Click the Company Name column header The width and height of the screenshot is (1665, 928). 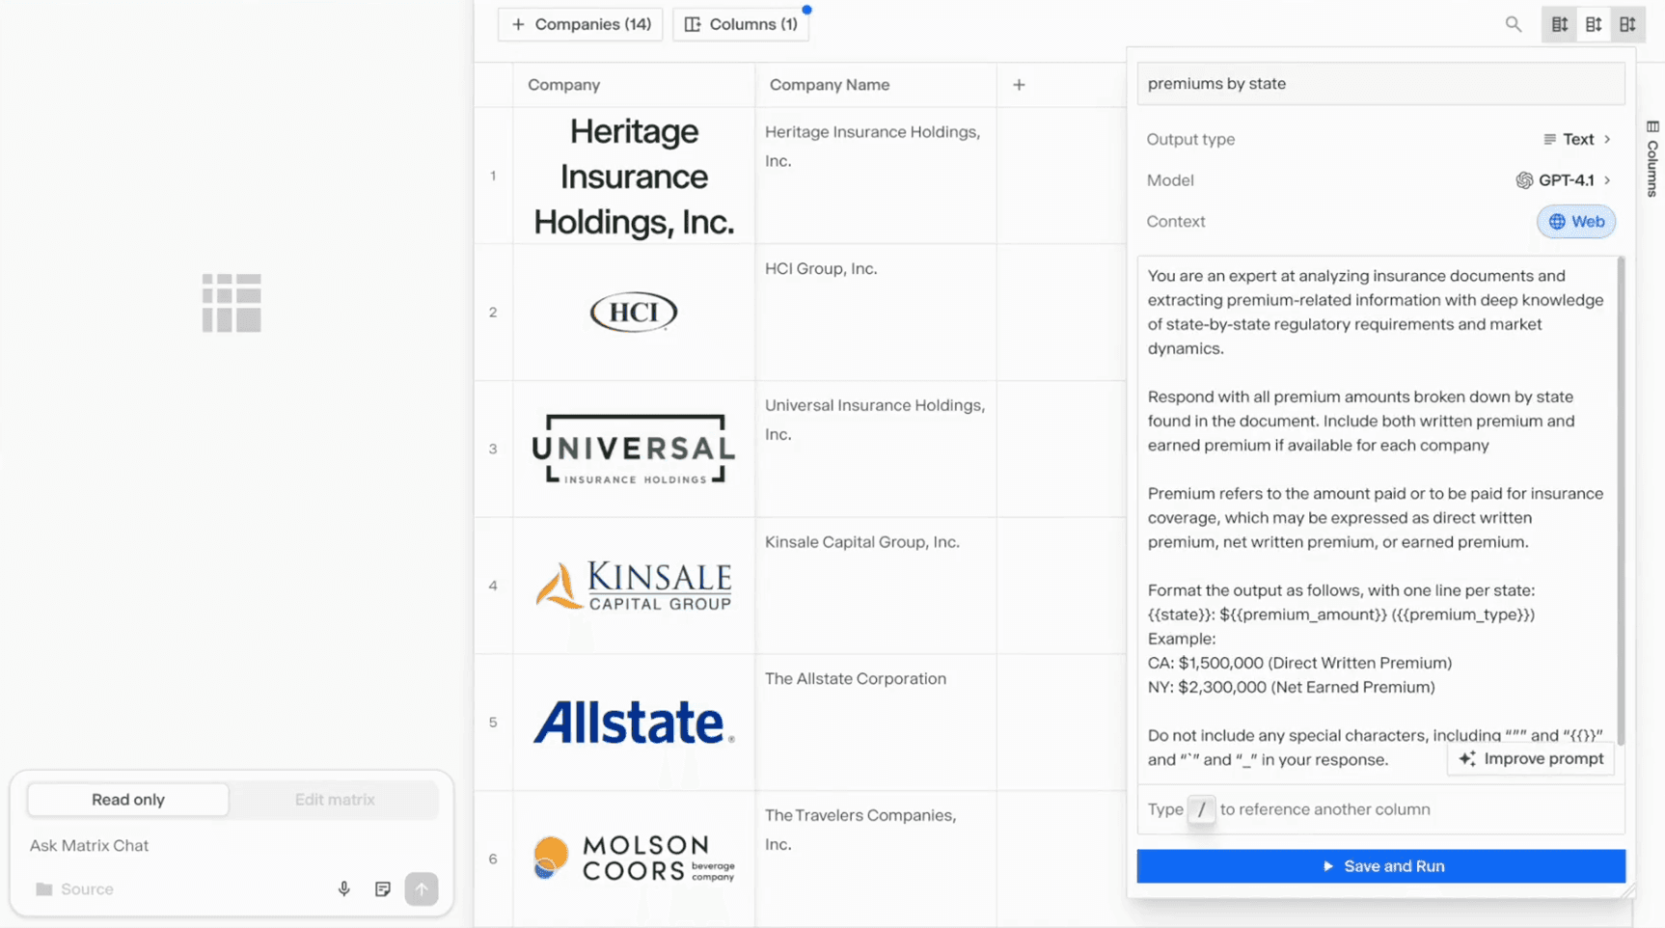876,85
